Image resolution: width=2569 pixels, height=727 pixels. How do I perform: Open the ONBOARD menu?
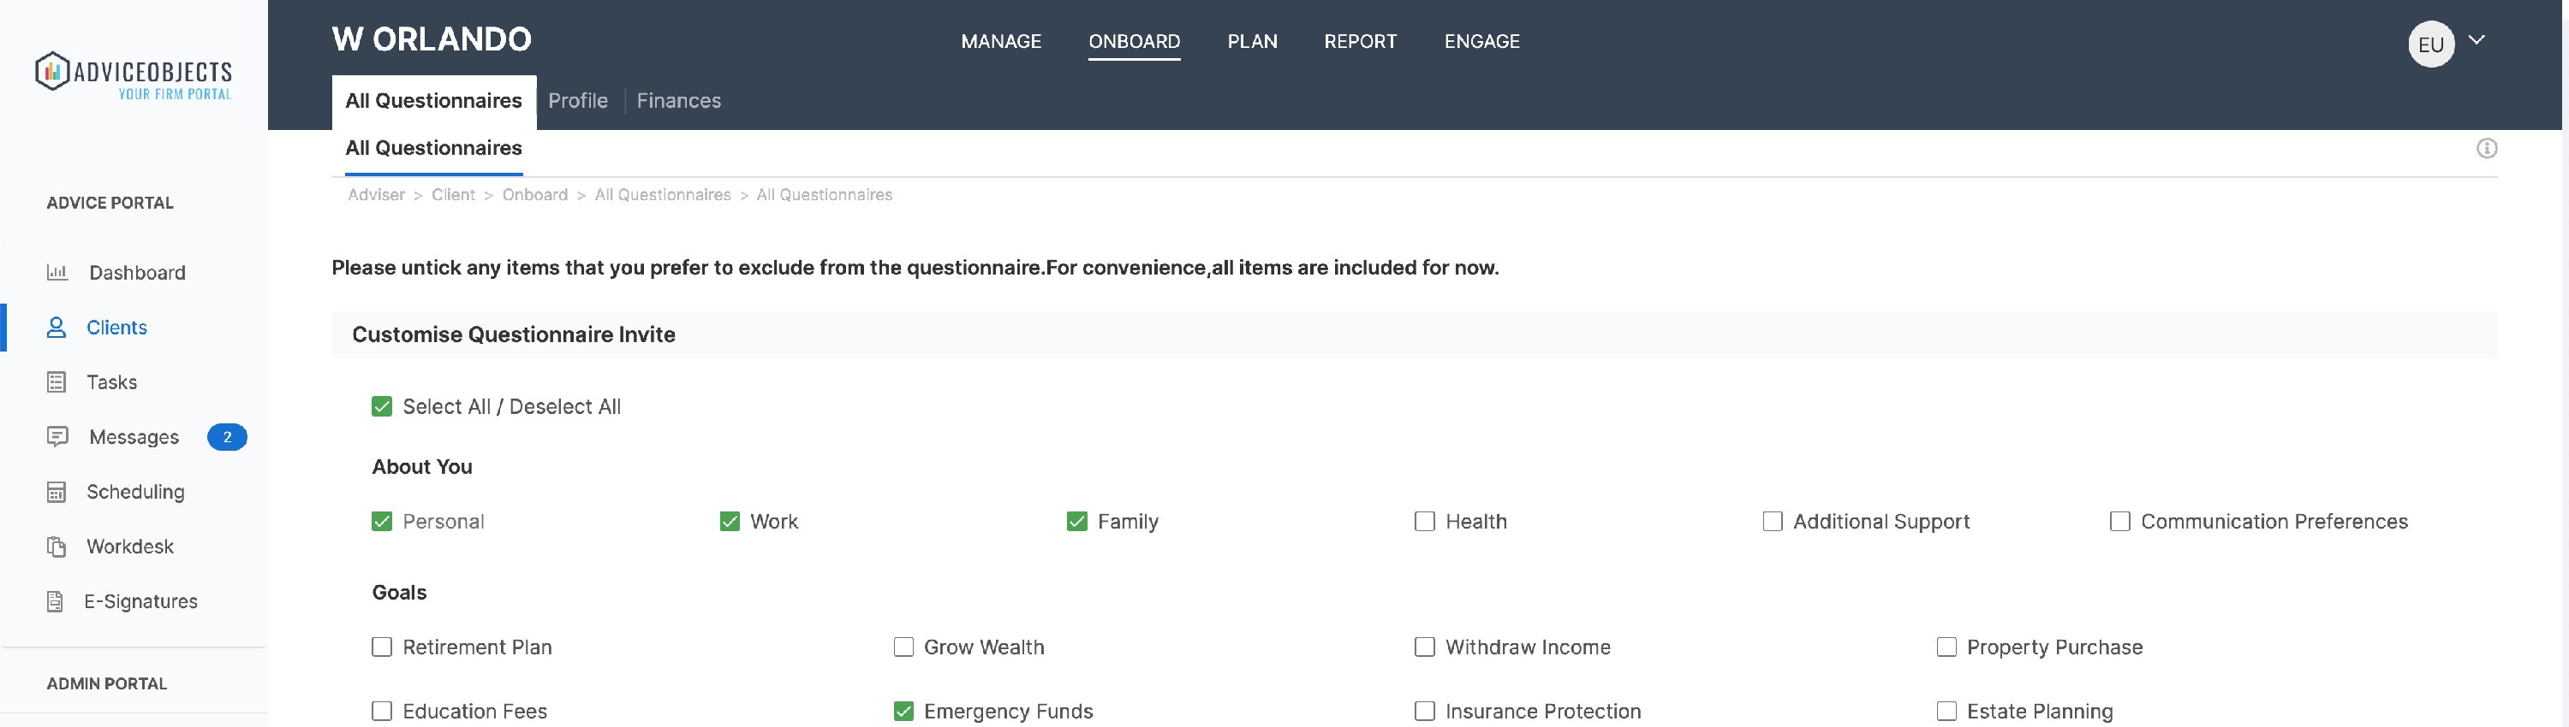(1134, 41)
